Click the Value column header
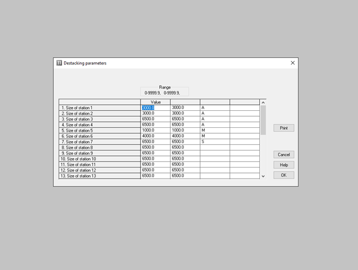 [155, 102]
